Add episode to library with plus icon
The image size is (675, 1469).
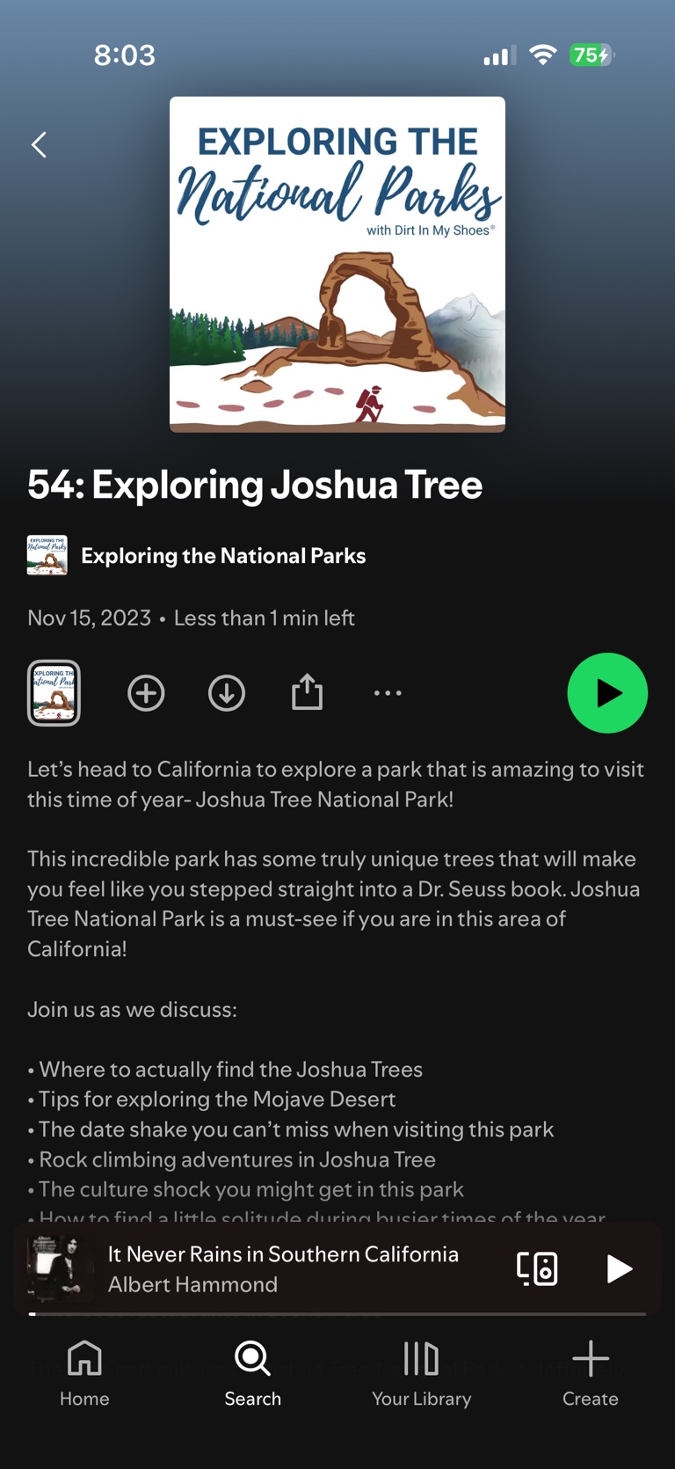pos(146,693)
